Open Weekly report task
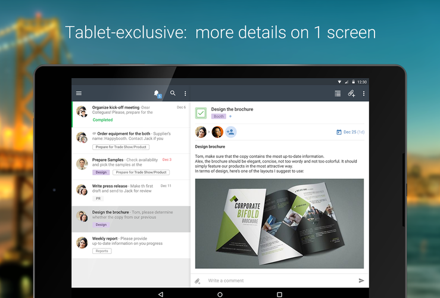440x298 pixels. pos(131,246)
